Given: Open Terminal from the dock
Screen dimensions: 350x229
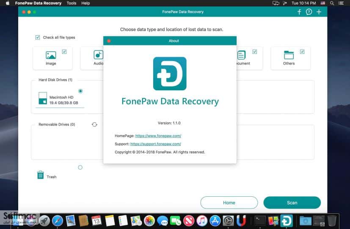Looking at the screenshot, I should [x=260, y=221].
